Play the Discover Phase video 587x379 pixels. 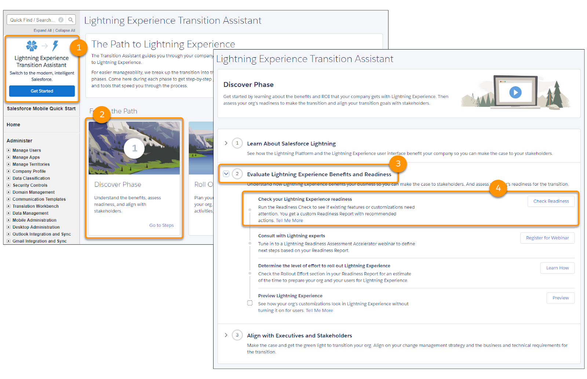tap(515, 92)
